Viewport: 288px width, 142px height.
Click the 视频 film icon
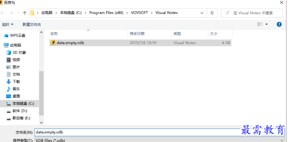tap(8, 60)
